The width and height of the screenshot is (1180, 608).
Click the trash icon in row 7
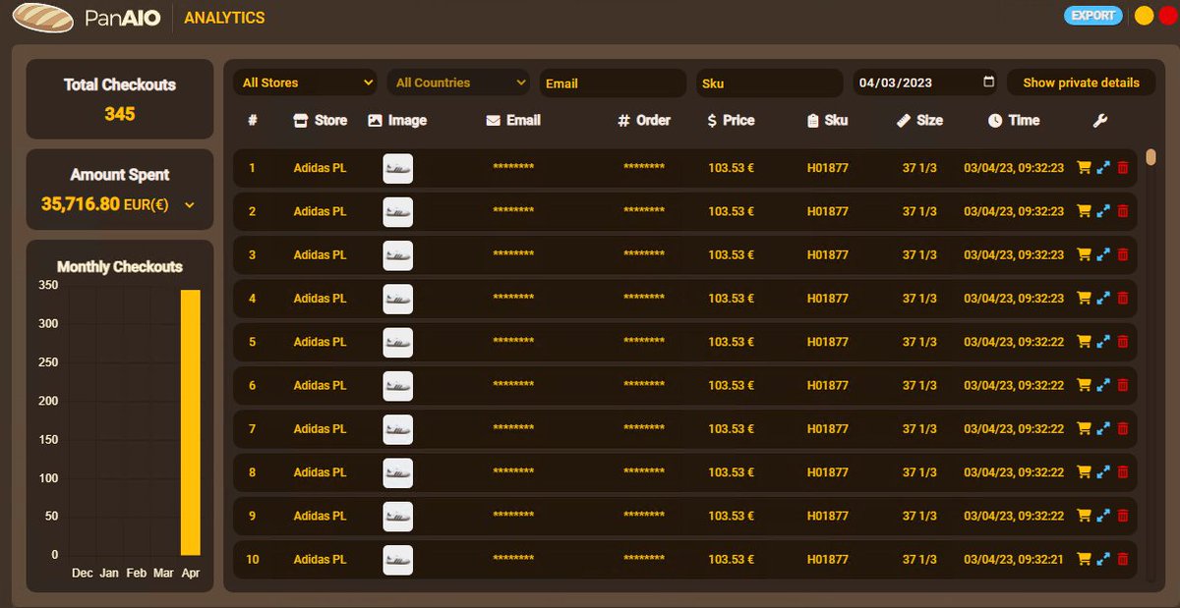tap(1123, 428)
